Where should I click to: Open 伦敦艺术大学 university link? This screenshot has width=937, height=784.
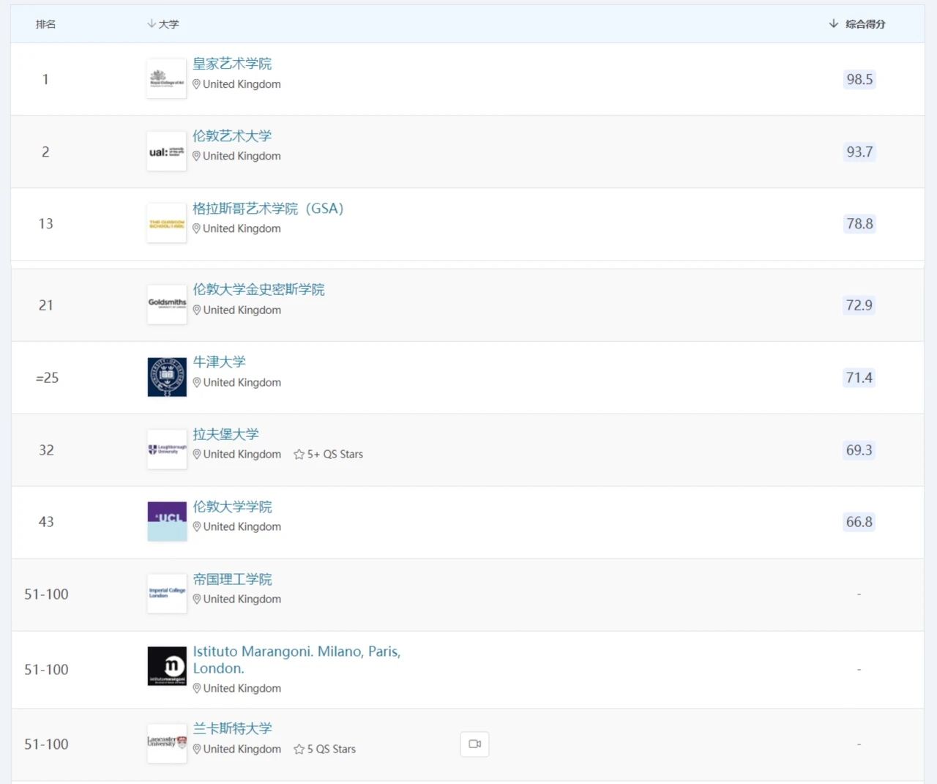pos(232,136)
